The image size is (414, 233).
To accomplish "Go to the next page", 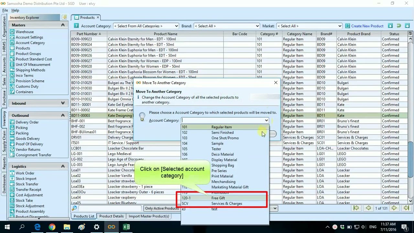I will (394, 208).
